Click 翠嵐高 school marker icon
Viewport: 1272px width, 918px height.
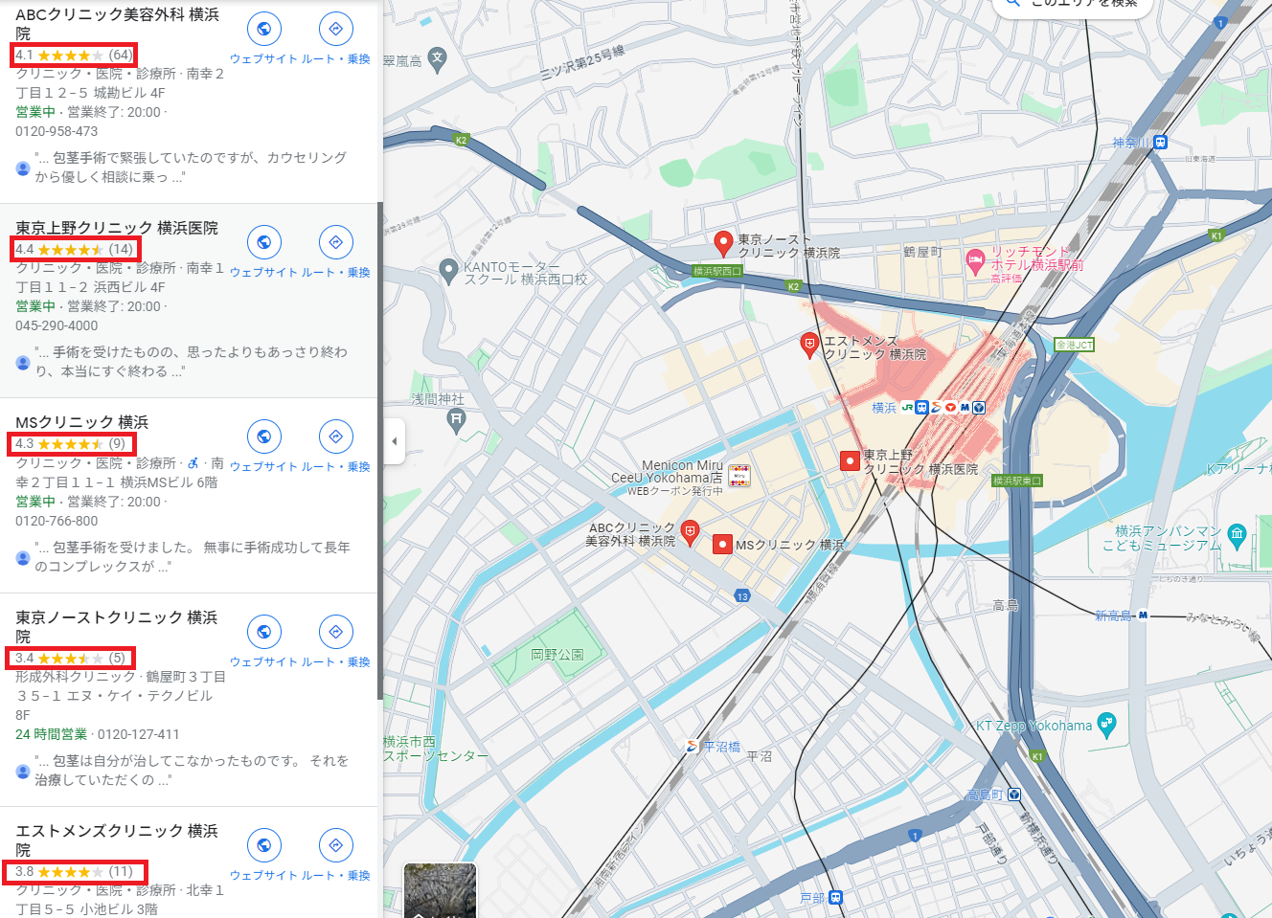[438, 59]
